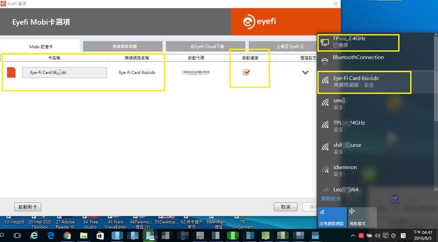Show hidden system tray icons
This screenshot has width=438, height=242.
coord(353,236)
